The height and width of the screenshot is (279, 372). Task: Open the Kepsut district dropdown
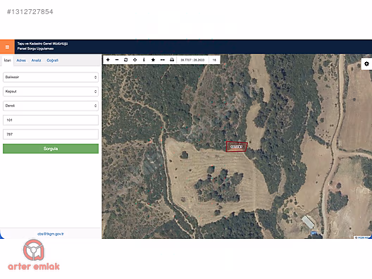point(51,92)
